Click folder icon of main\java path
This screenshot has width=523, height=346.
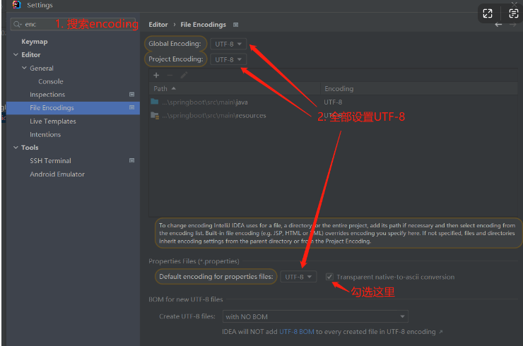coord(155,102)
